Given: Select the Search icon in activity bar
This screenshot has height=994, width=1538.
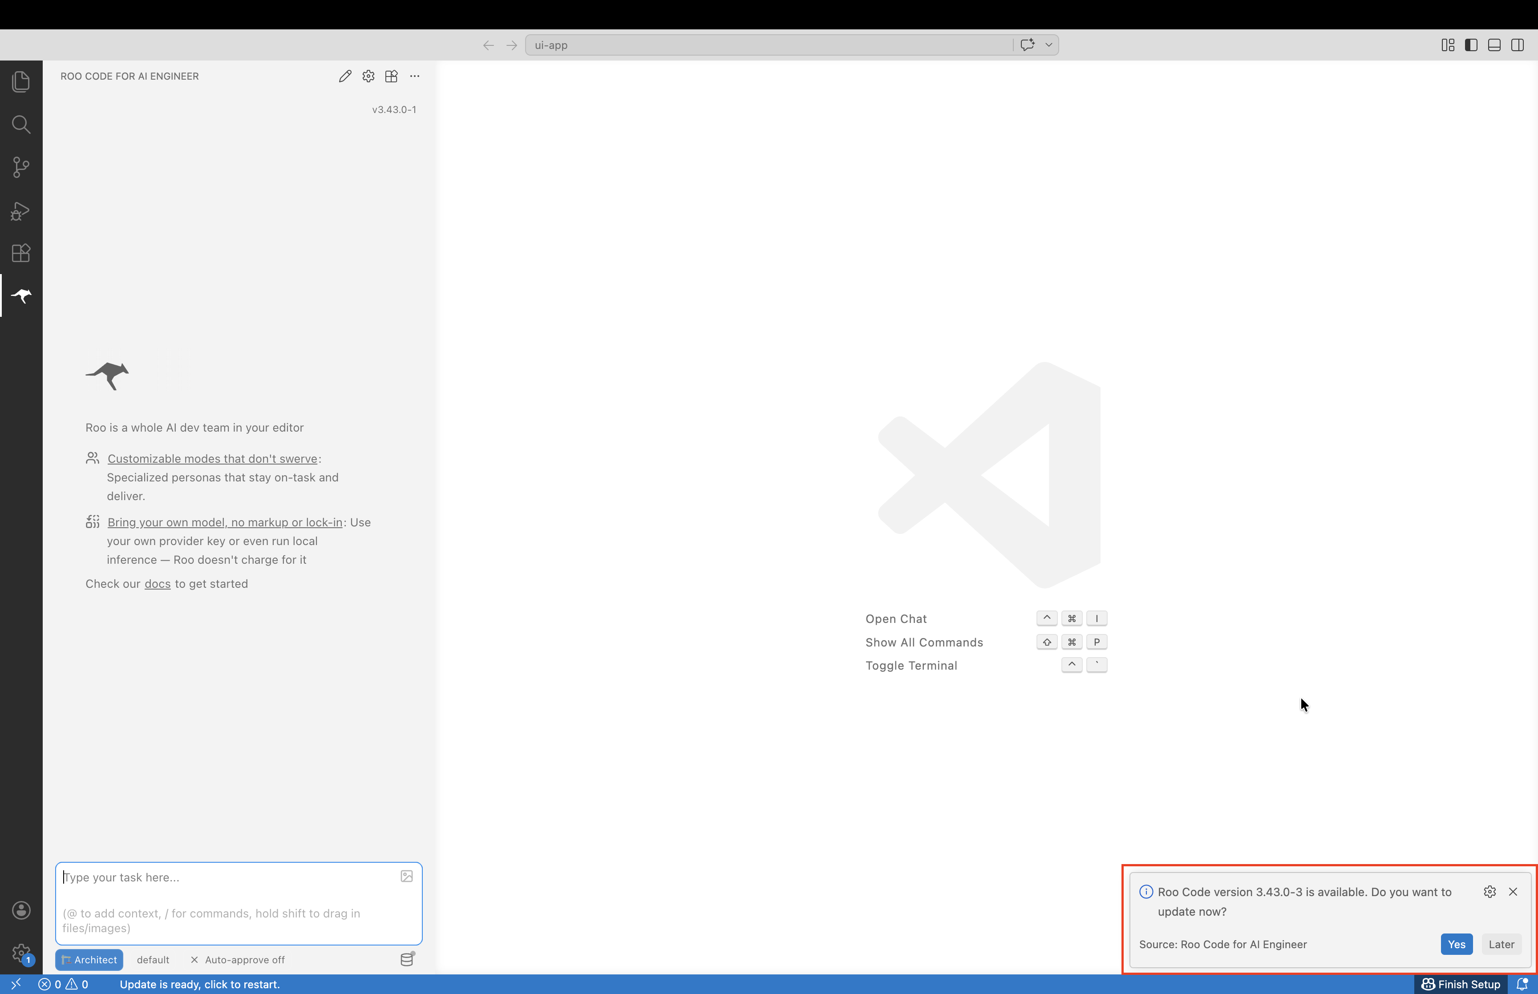Looking at the screenshot, I should (20, 125).
